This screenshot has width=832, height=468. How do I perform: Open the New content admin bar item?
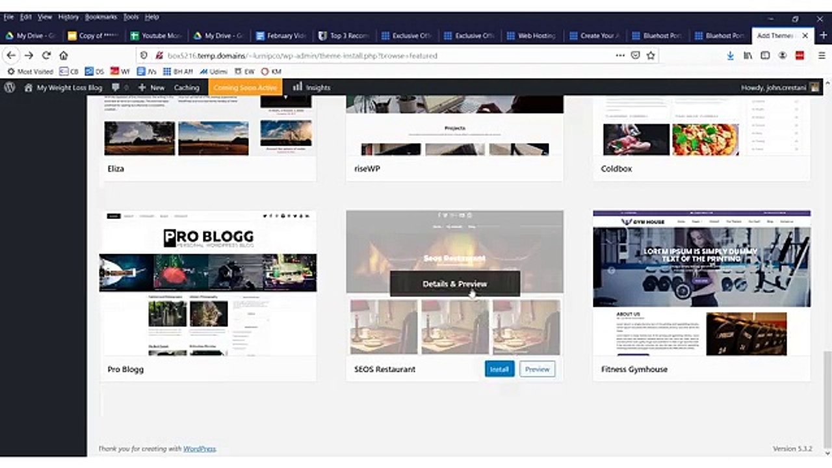(151, 87)
